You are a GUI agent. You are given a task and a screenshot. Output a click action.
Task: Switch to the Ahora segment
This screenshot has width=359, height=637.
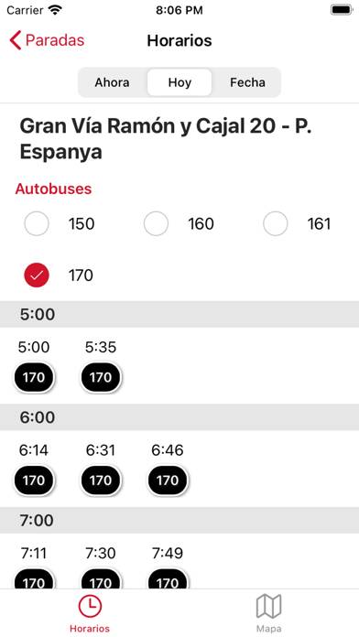tap(113, 82)
